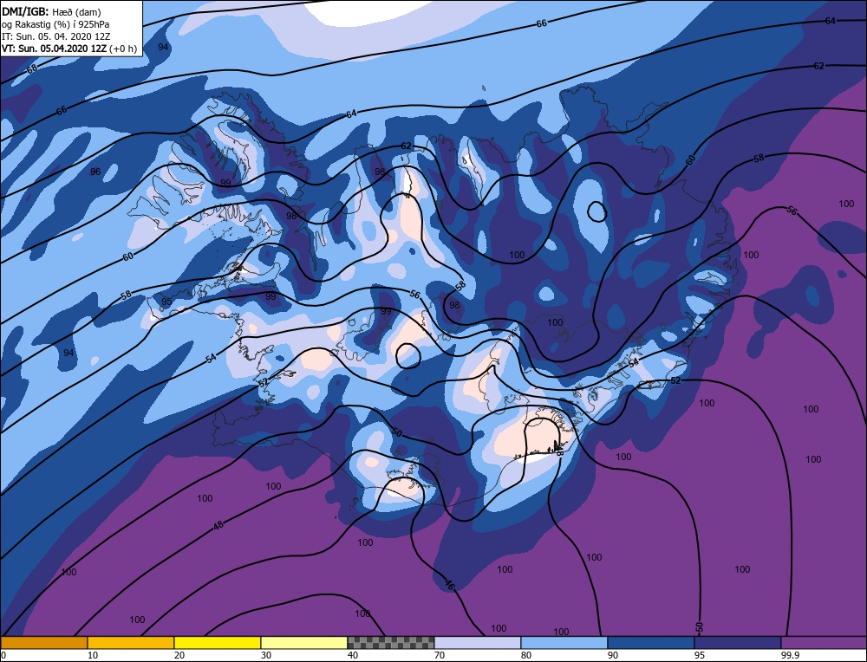Click the title text 'DMI/IGB: Hæð (dam)'
The width and height of the screenshot is (867, 662).
[x=51, y=11]
